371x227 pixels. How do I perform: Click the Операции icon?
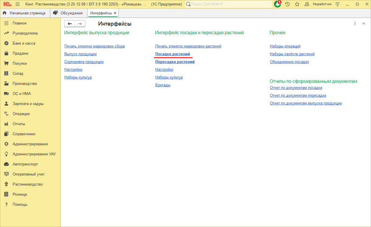[x=6, y=114]
